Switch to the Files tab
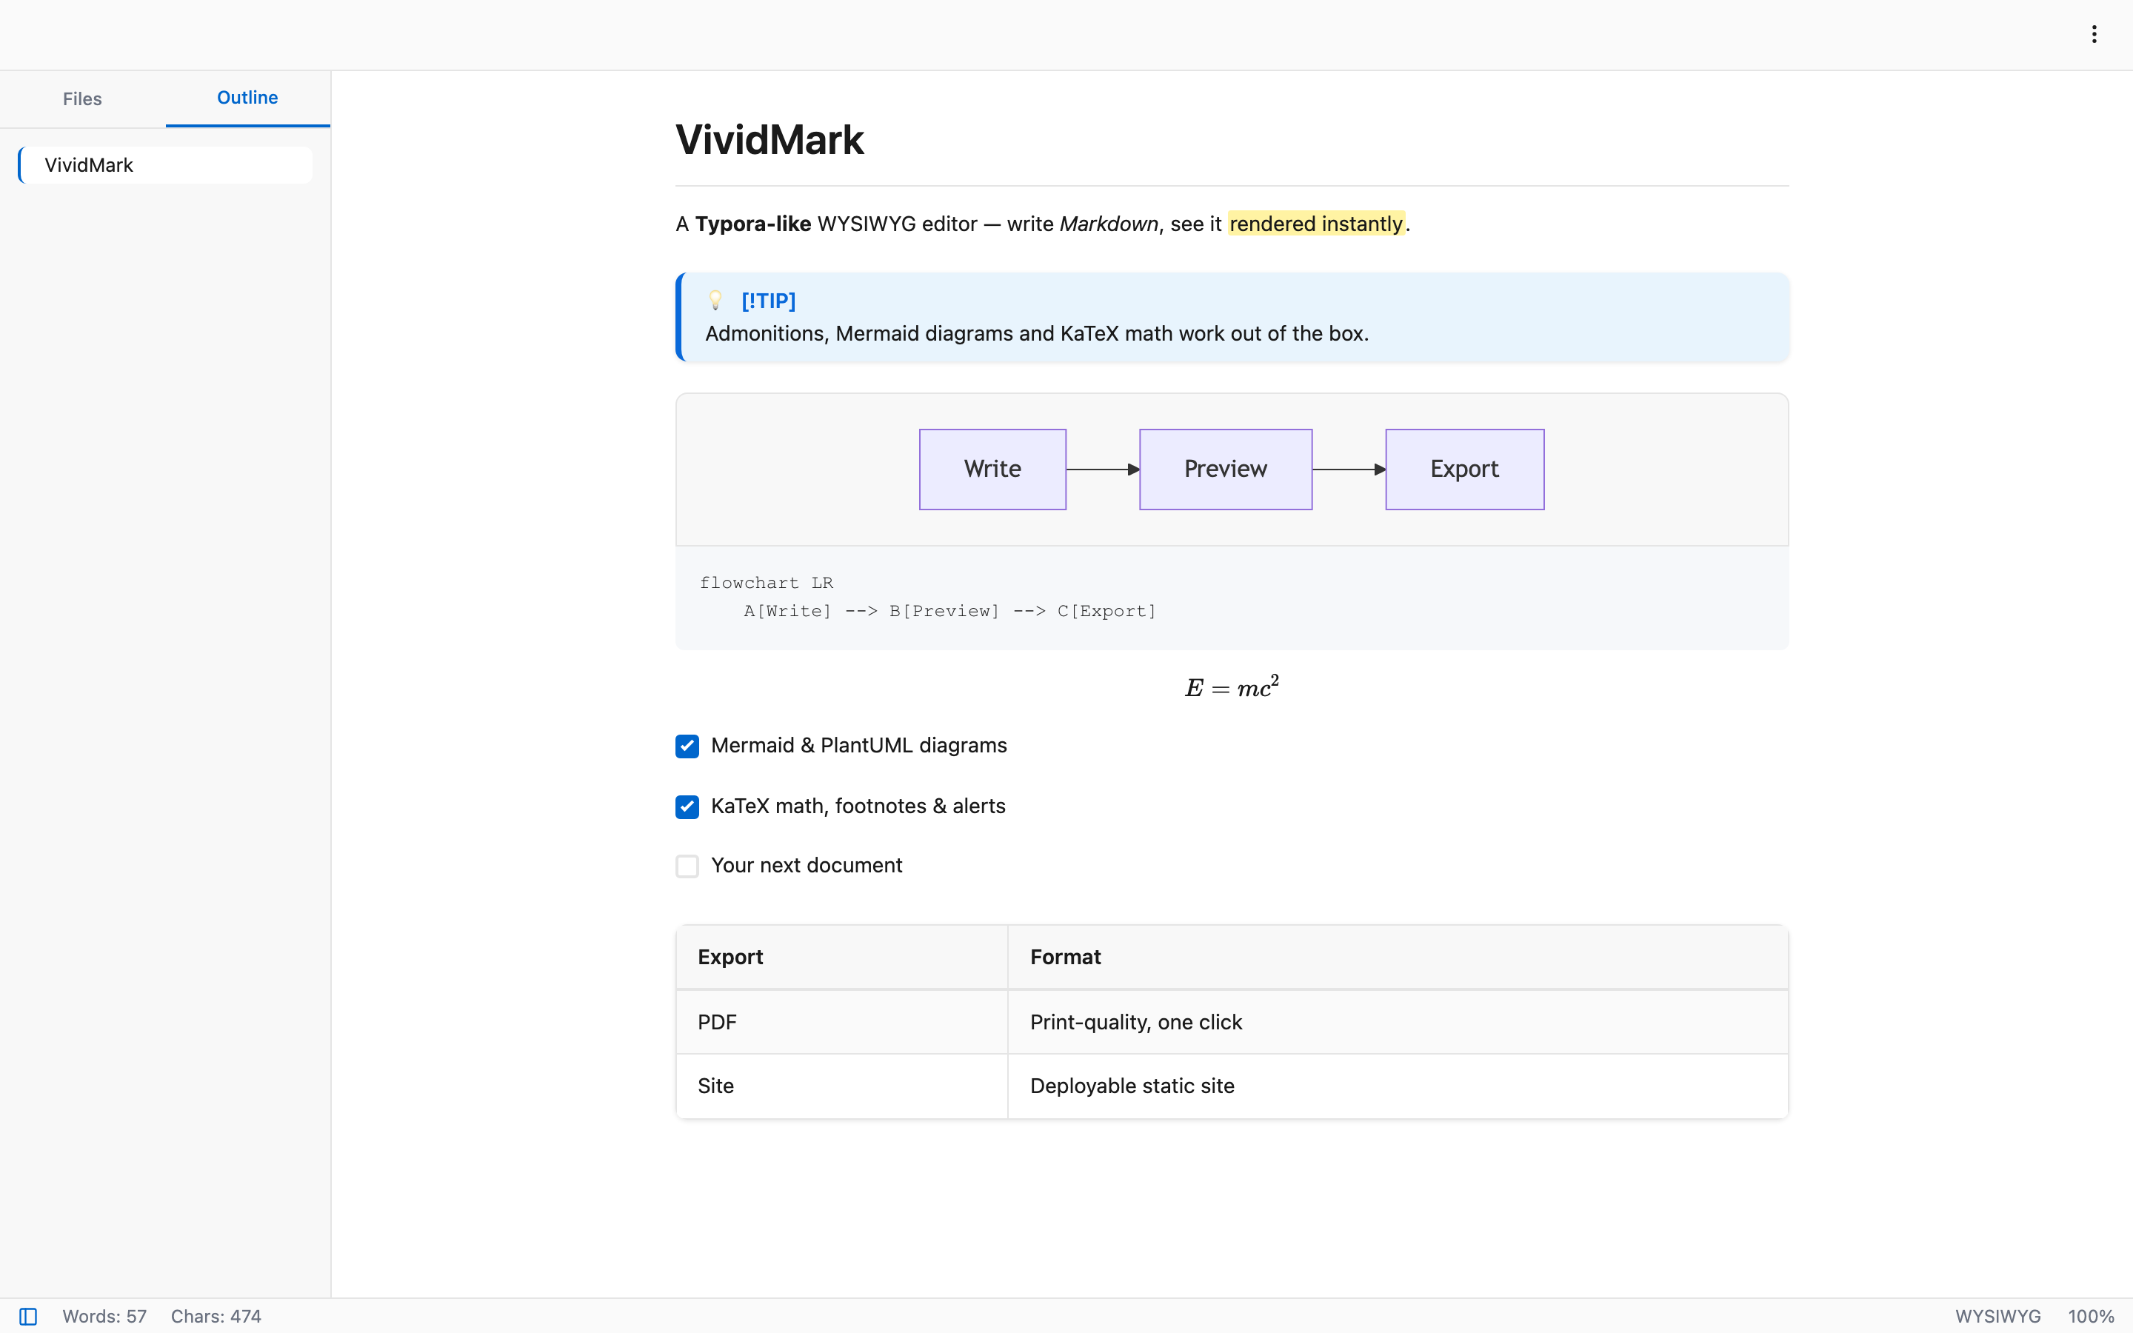2133x1333 pixels. [83, 98]
